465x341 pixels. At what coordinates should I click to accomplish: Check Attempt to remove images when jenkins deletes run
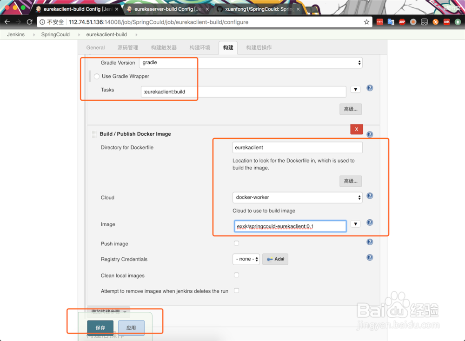pyautogui.click(x=236, y=290)
